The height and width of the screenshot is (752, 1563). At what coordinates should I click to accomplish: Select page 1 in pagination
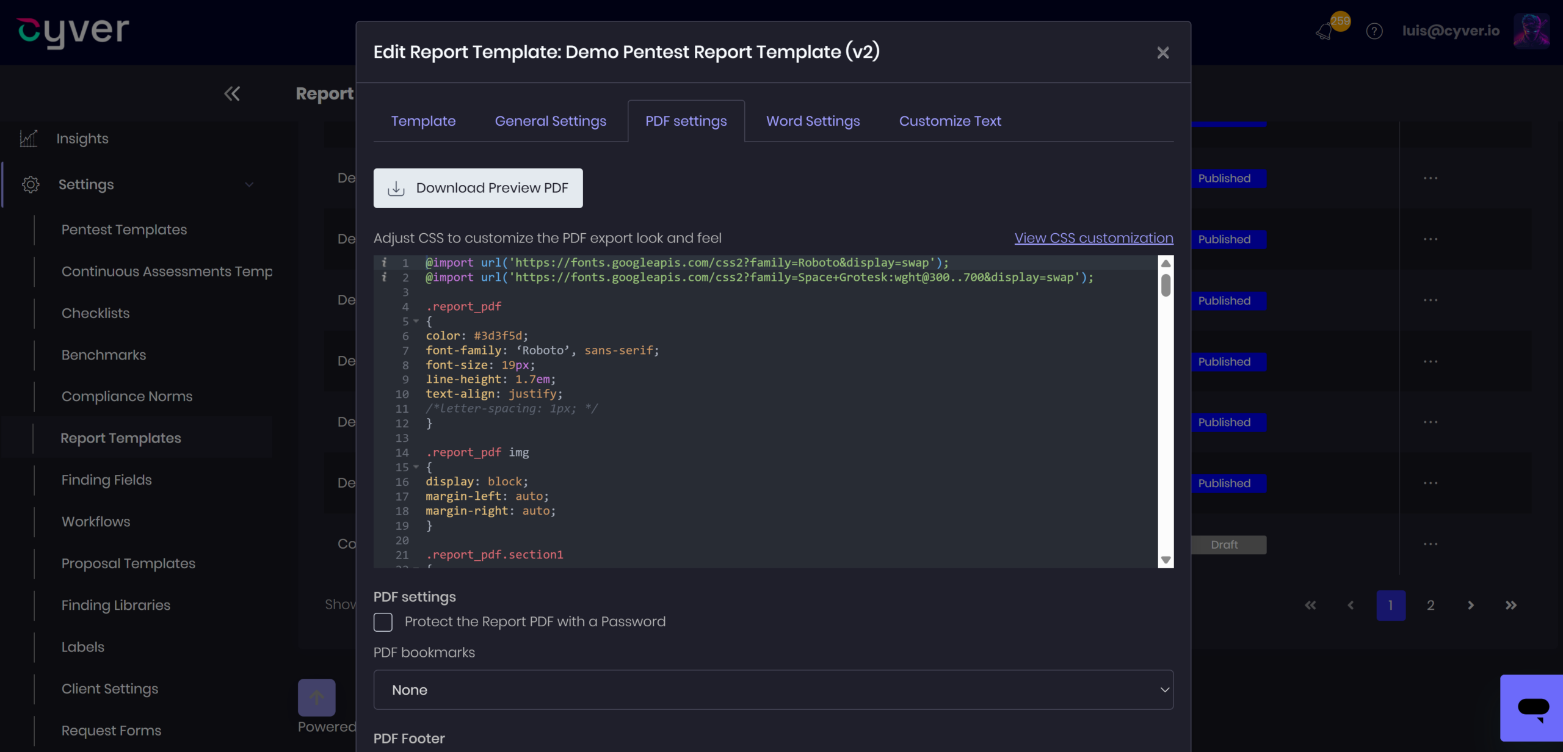coord(1391,605)
